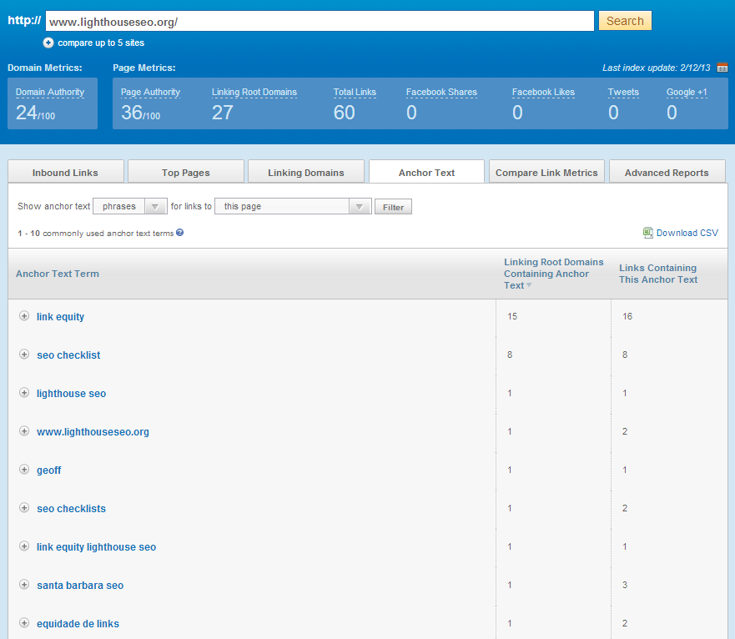Open the 'www.lighthouseseo.org' anchor term link
The height and width of the screenshot is (639, 735).
tap(93, 432)
